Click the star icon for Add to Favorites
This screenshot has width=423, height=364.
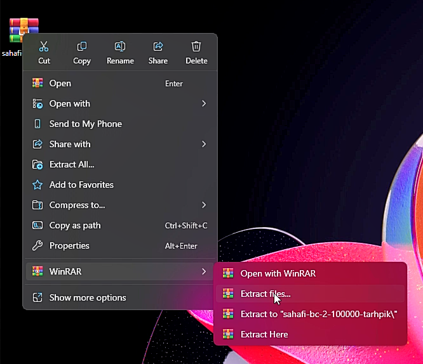pos(37,185)
